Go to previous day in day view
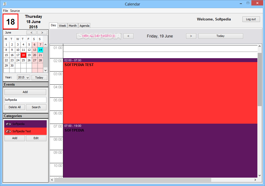The image size is (265, 186). [x=128, y=36]
